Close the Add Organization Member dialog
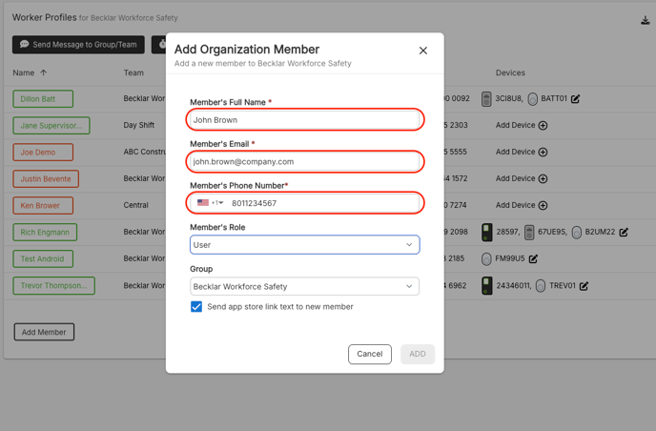Viewport: 656px width, 431px height. click(423, 51)
